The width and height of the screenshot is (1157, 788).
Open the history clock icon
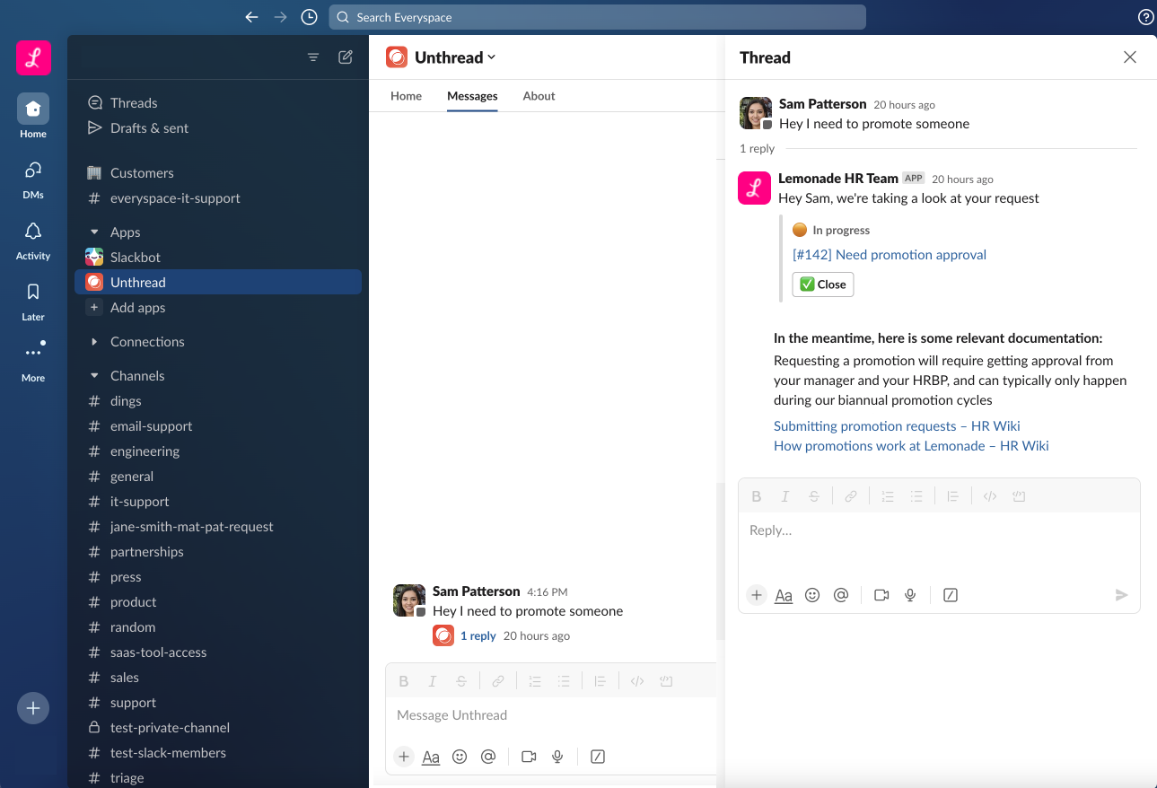309,17
